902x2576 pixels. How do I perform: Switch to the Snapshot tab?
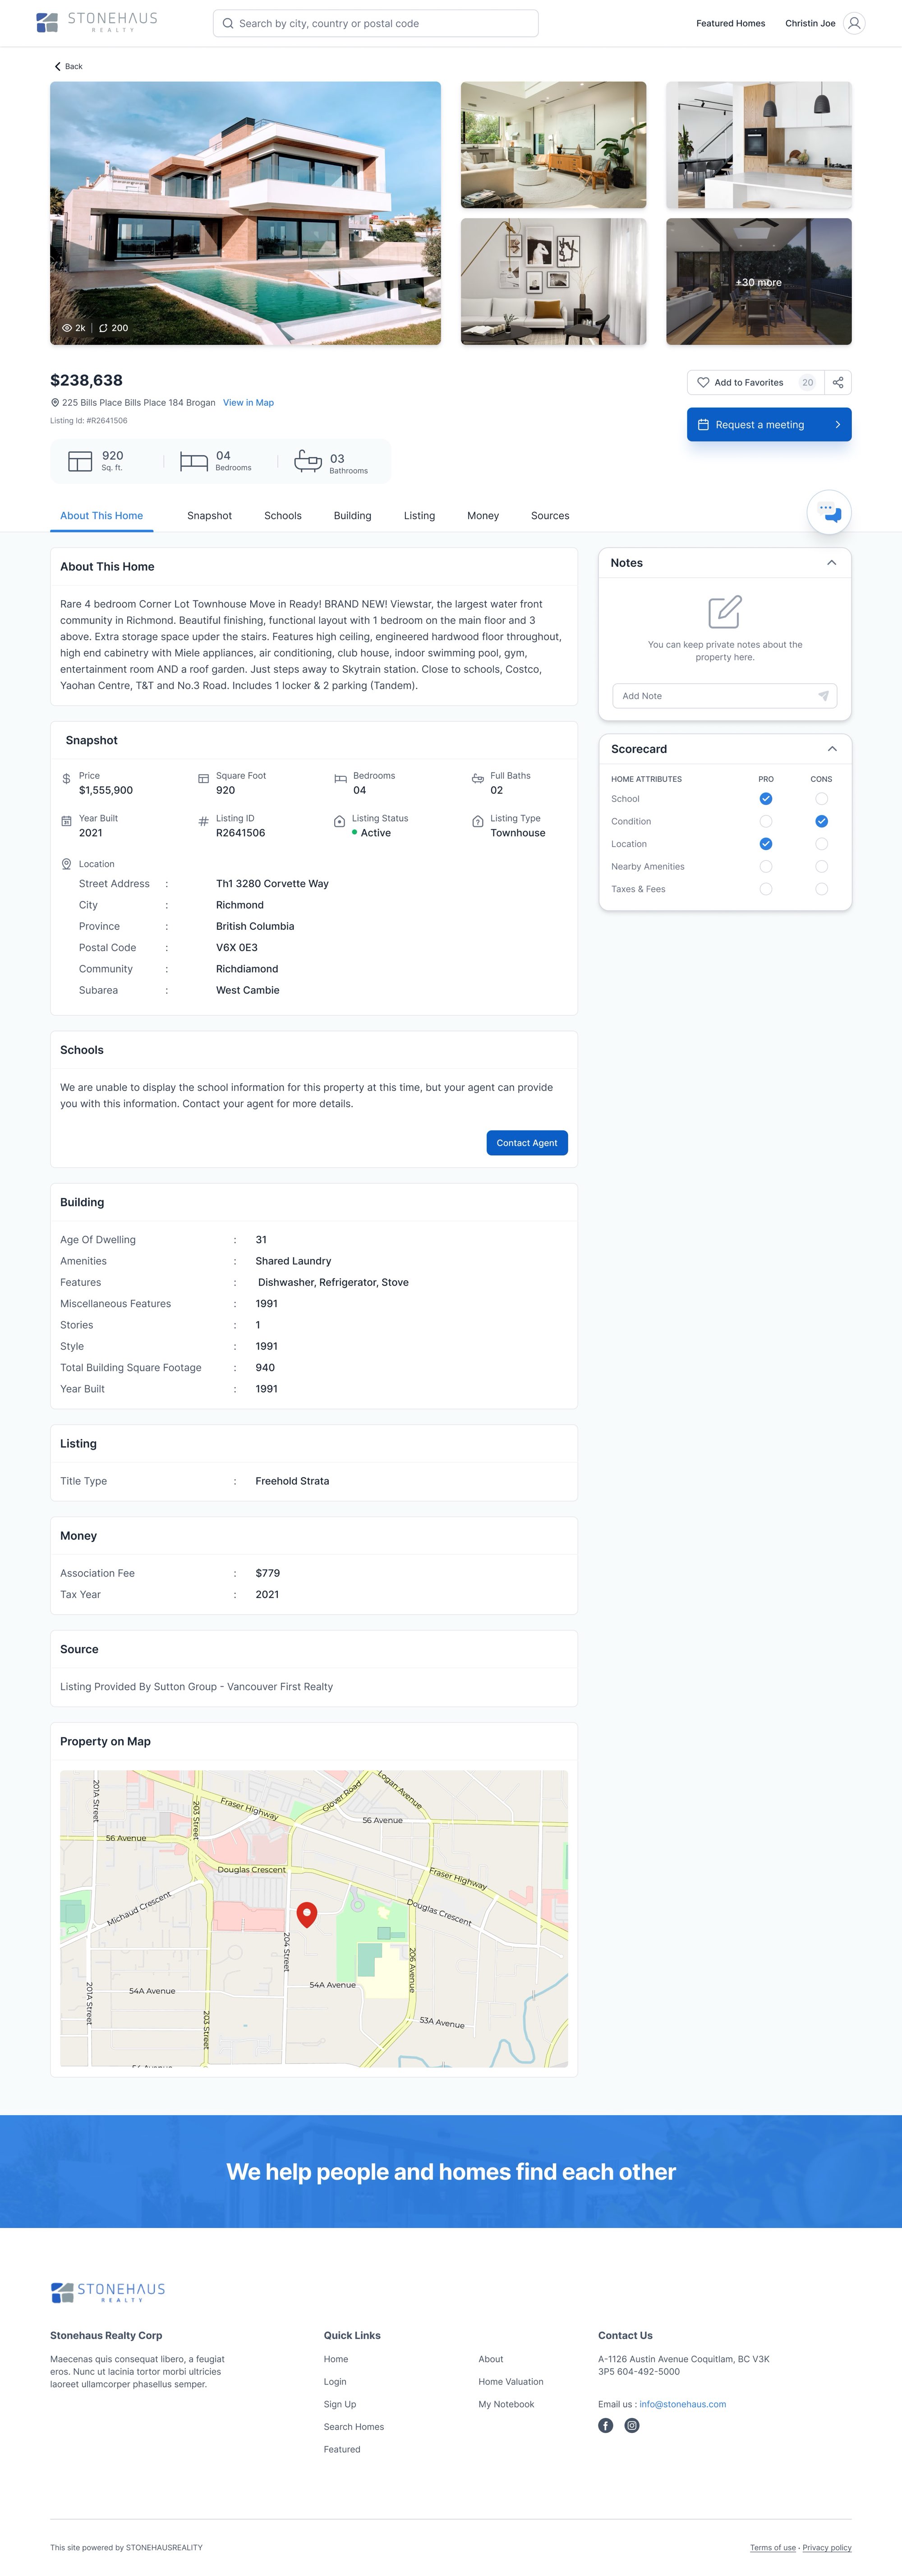210,516
